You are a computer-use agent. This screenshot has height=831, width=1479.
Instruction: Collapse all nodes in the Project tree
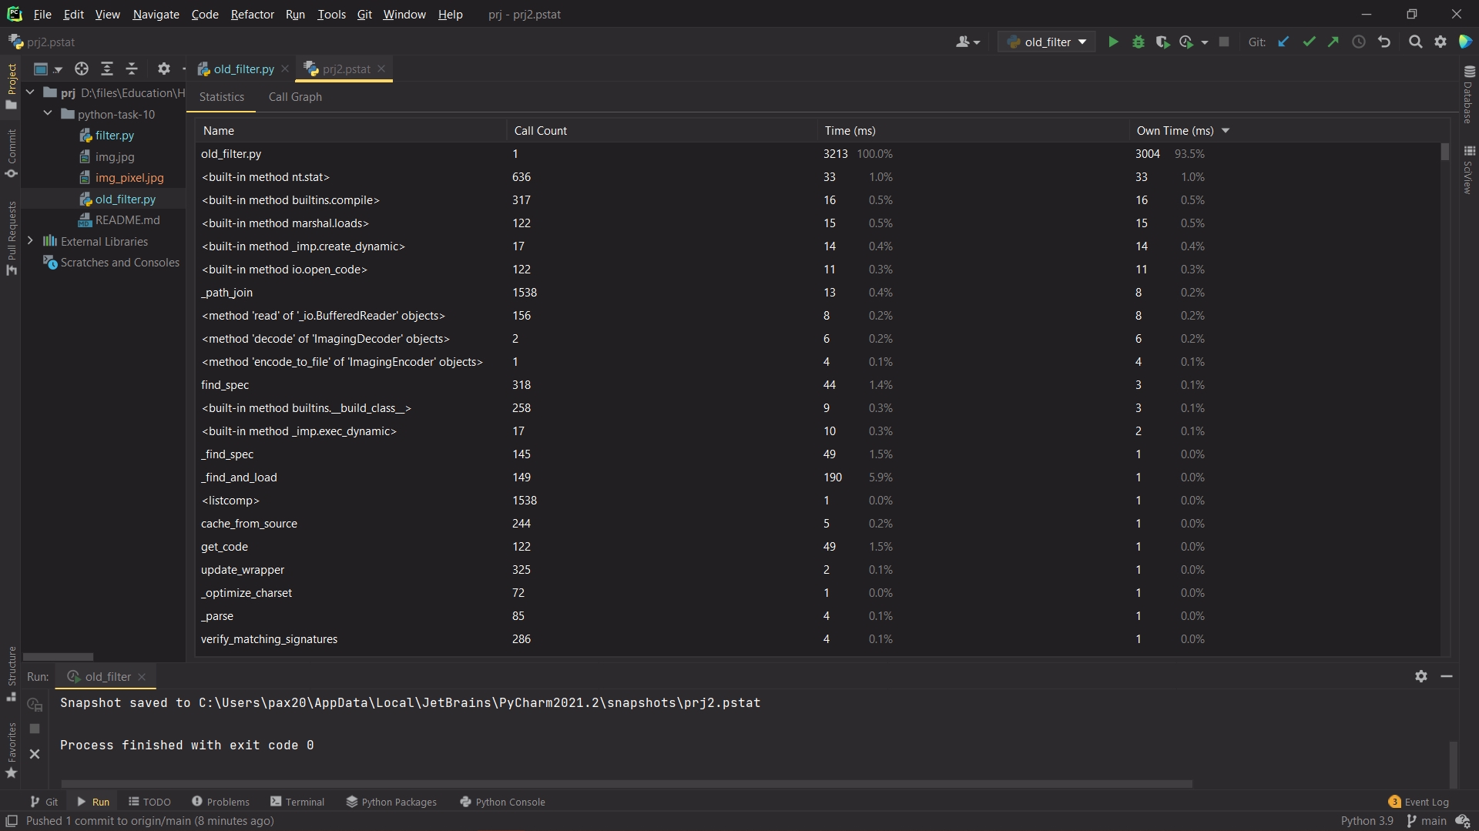point(132,69)
